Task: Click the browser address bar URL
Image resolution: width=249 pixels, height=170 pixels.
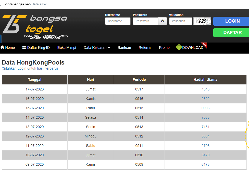Action: click(26, 4)
